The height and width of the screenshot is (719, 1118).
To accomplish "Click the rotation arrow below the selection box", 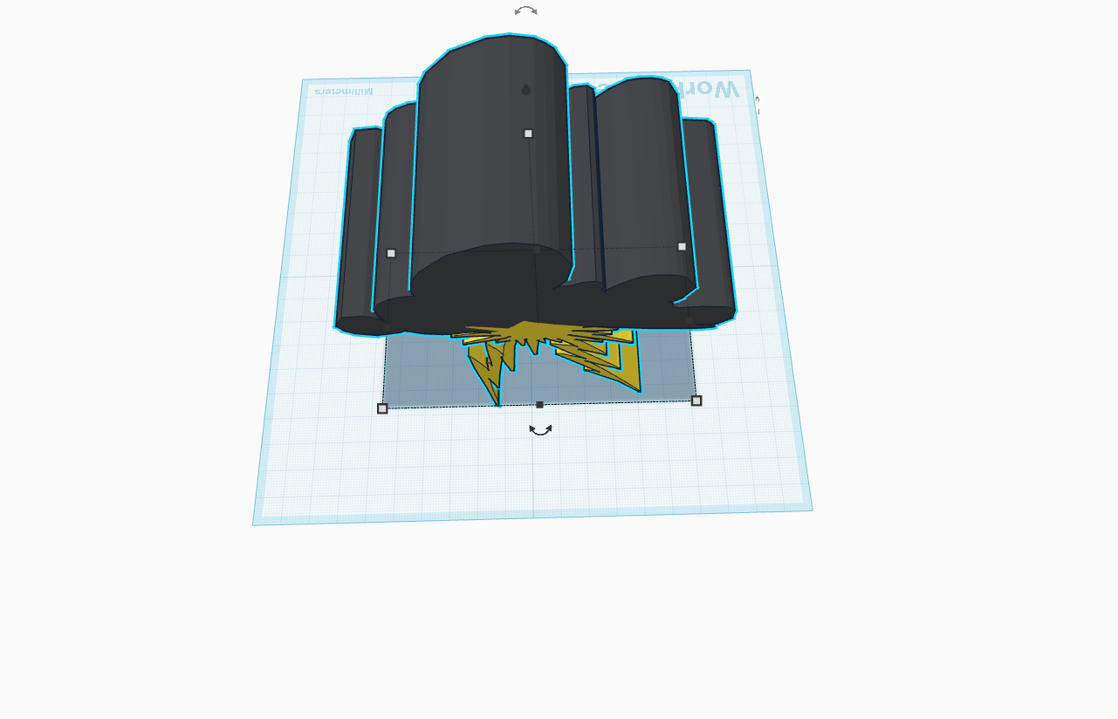I will (541, 429).
